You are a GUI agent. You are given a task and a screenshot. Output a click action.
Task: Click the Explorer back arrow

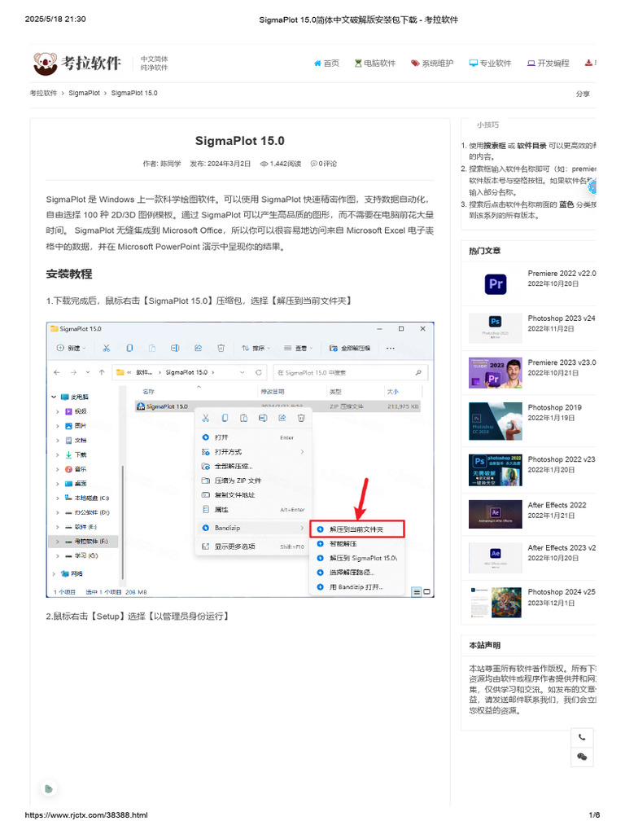[x=57, y=372]
